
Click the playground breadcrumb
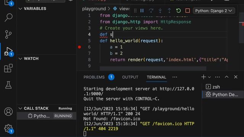(94, 9)
